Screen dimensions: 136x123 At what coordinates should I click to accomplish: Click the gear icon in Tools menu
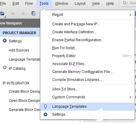pyautogui.click(x=45, y=114)
